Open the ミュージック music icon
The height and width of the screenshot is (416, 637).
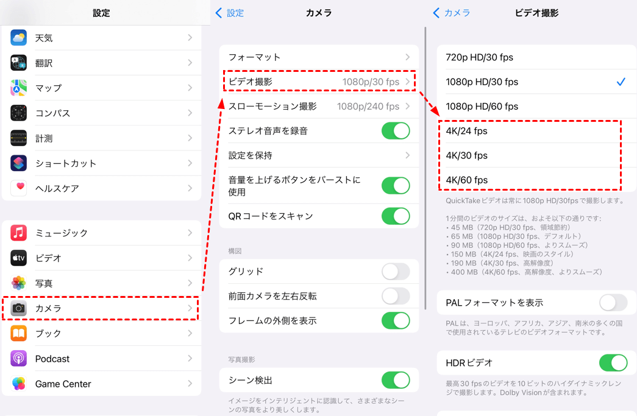[19, 233]
